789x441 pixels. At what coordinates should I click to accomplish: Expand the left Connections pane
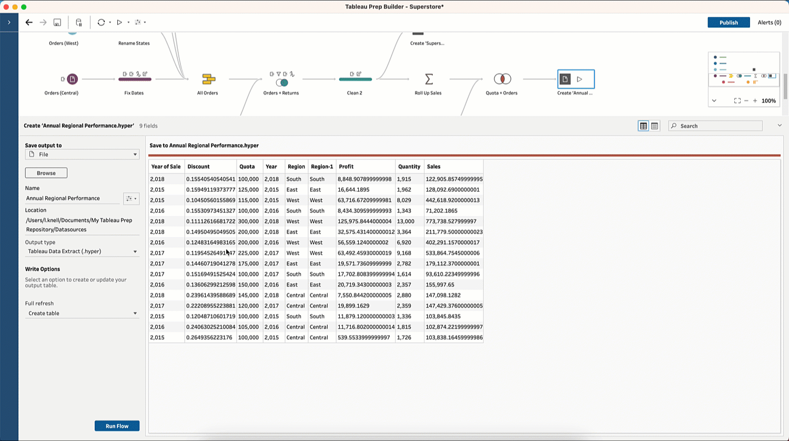click(9, 23)
